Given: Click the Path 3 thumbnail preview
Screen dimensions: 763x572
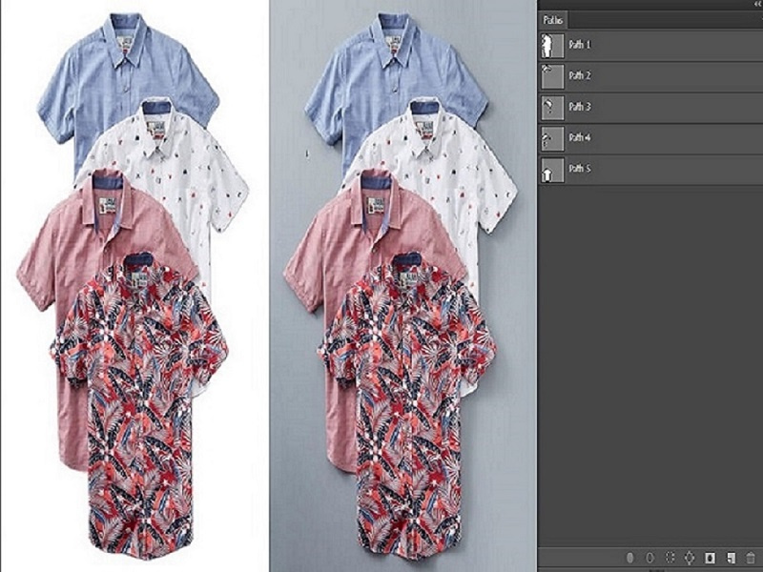Looking at the screenshot, I should point(549,107).
